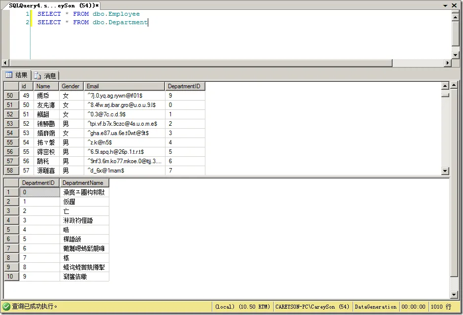
Task: Switch to the 消息 messages tab
Action: tap(45, 75)
